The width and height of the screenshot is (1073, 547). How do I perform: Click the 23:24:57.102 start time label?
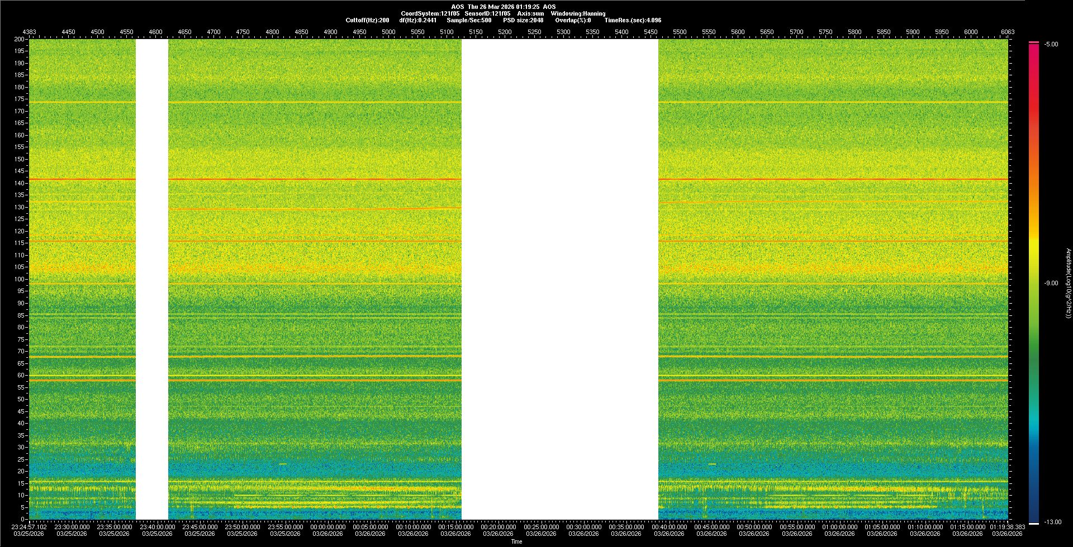pos(30,526)
